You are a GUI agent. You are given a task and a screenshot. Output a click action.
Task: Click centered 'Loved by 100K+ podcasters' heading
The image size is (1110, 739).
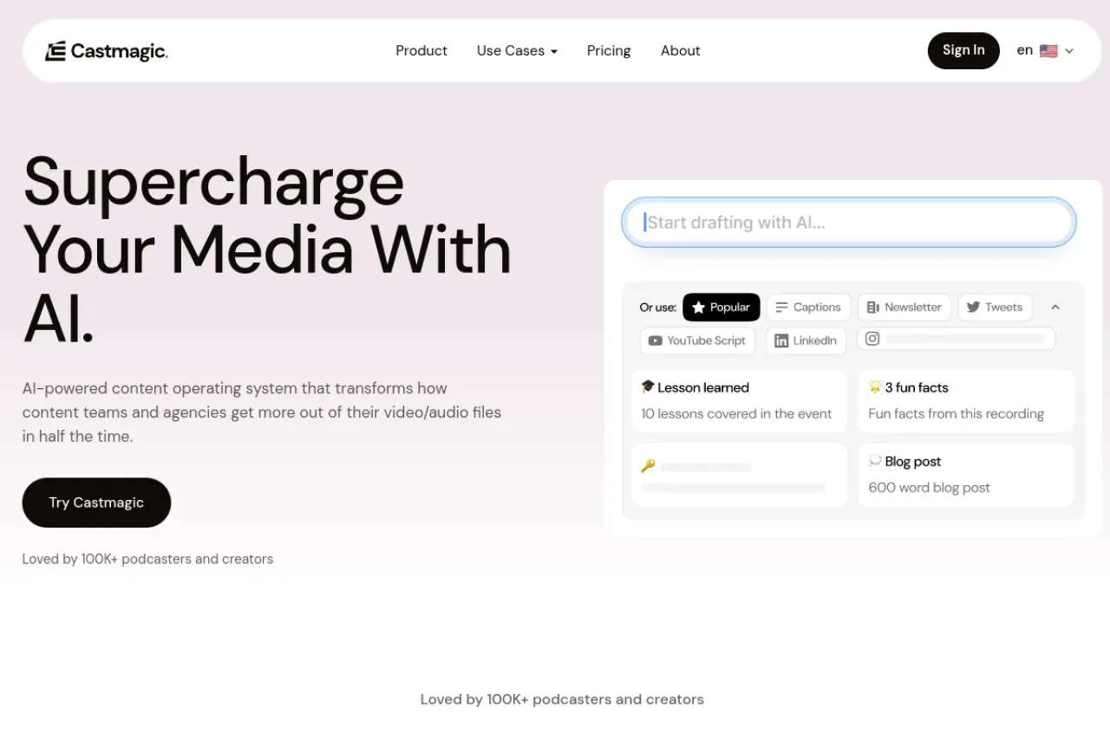[562, 699]
